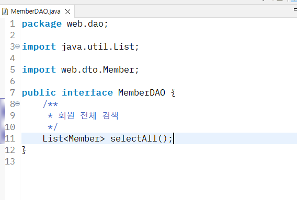Collapse the Javadoc comment fold marker on line 8
297x200 pixels.
tap(17, 104)
